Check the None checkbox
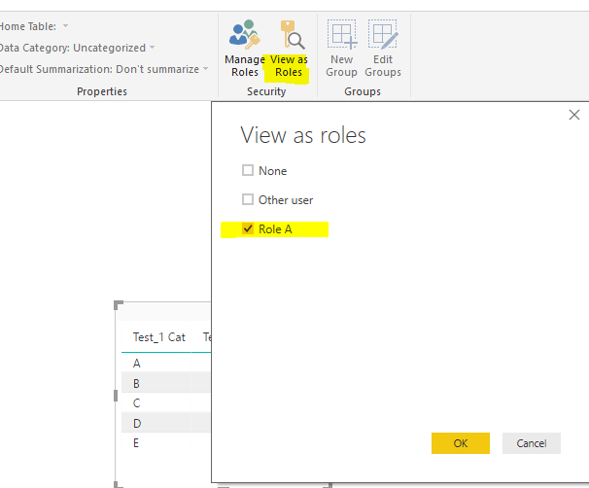 point(248,170)
